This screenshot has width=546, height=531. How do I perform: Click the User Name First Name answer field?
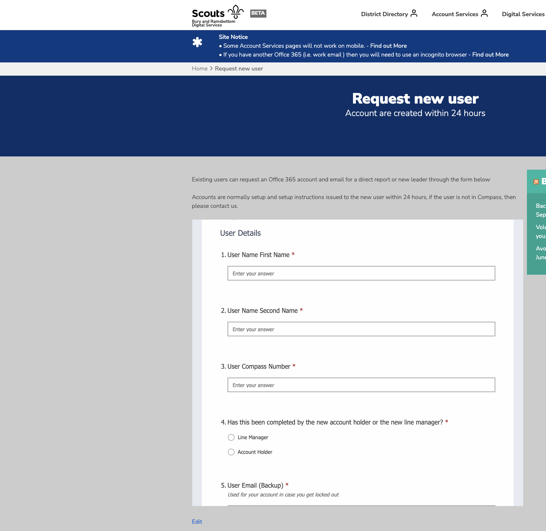361,273
